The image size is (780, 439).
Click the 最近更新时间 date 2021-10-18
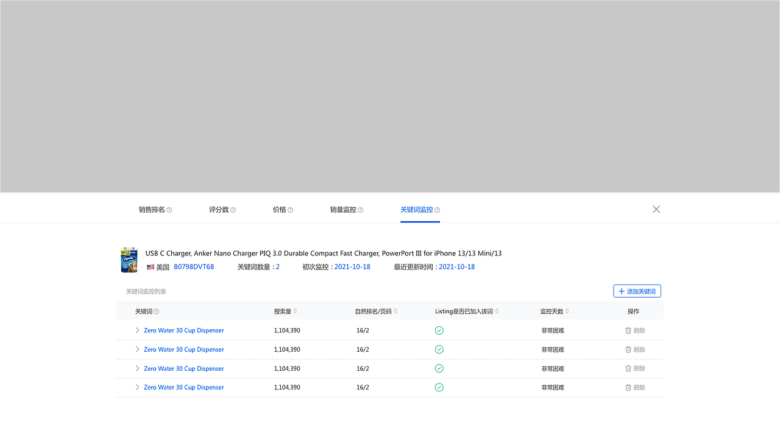[456, 267]
